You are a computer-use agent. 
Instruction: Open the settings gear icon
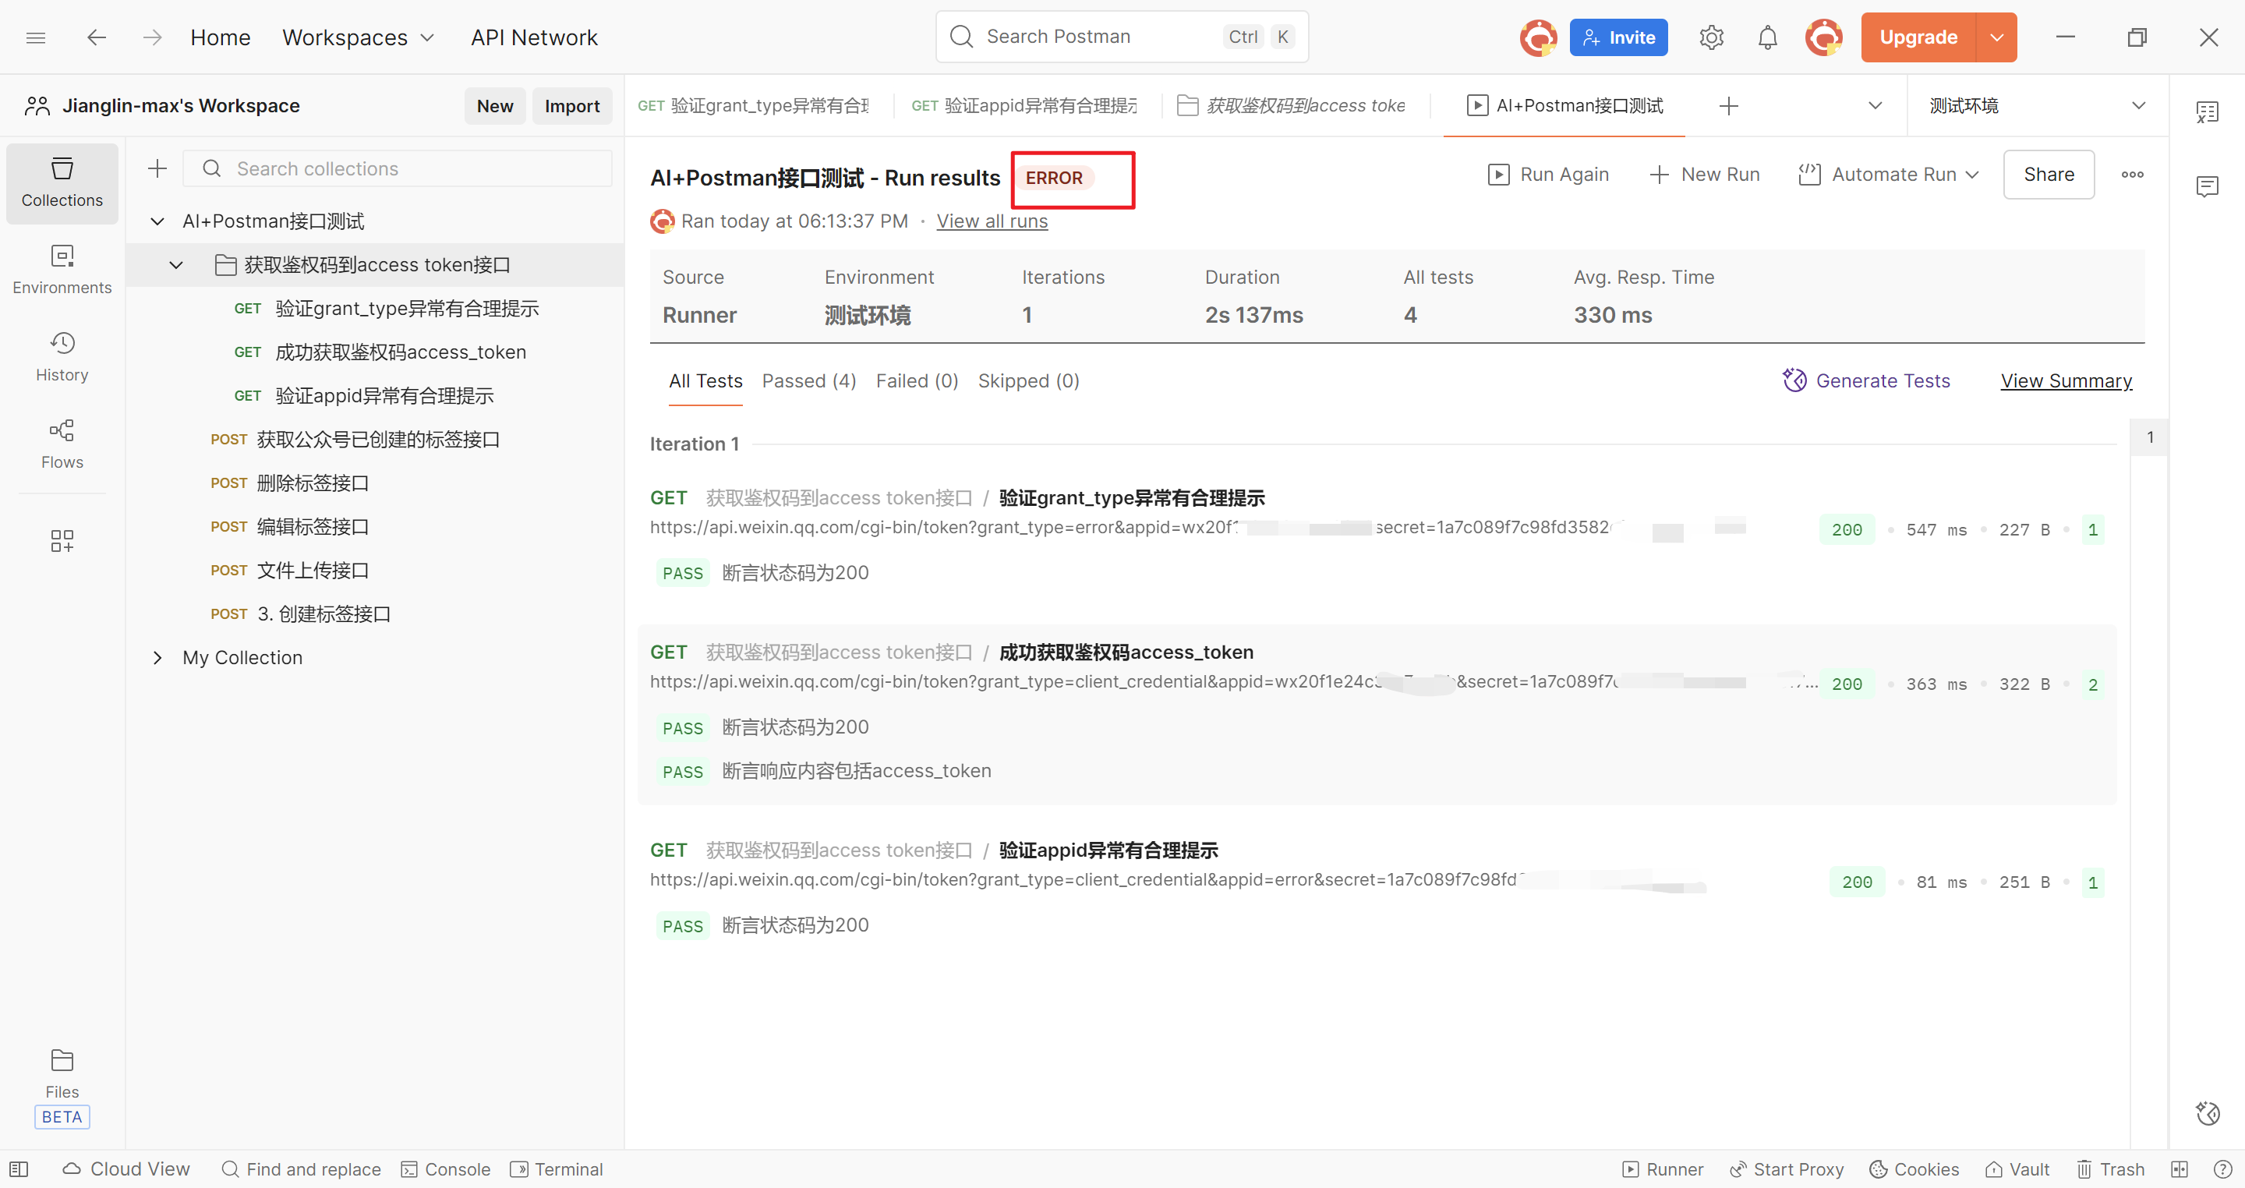point(1711,37)
